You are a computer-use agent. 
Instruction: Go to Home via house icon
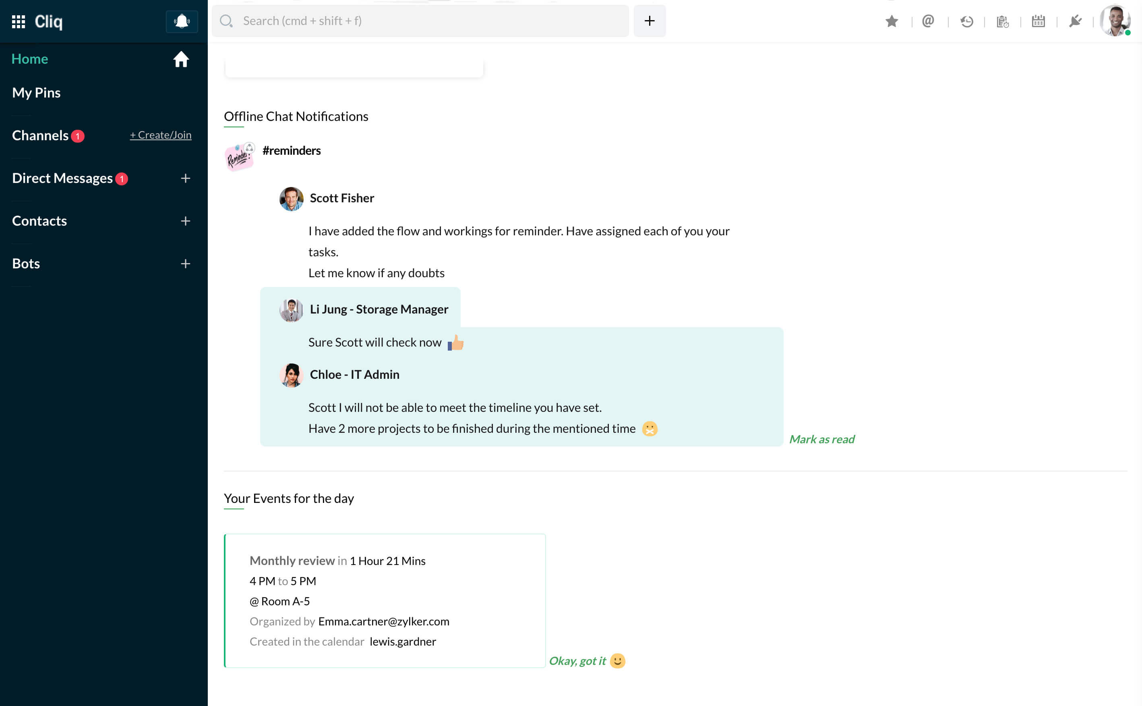[181, 59]
